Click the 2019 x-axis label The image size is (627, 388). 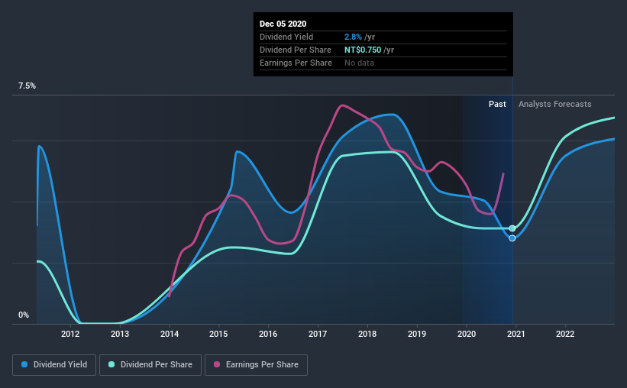417,334
